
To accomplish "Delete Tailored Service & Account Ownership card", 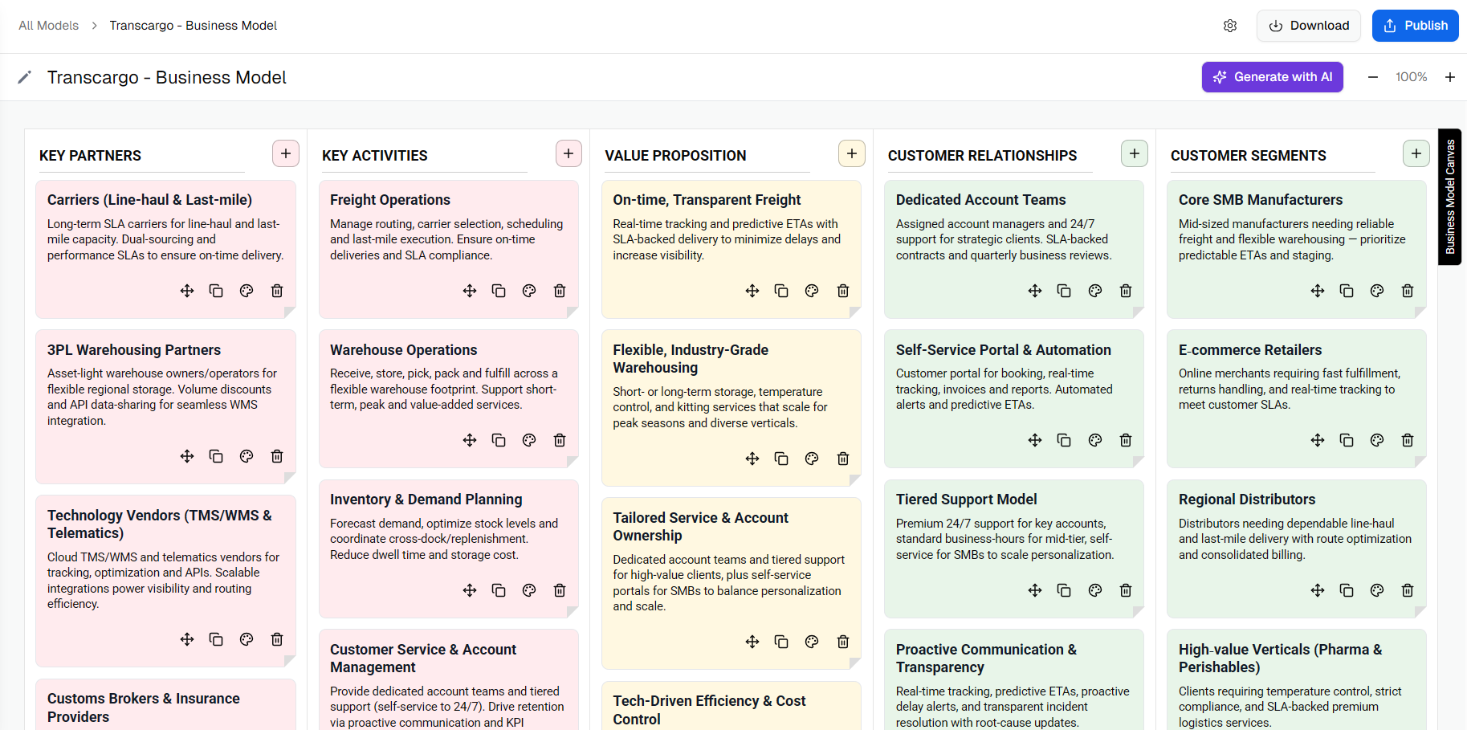I will coord(843,642).
